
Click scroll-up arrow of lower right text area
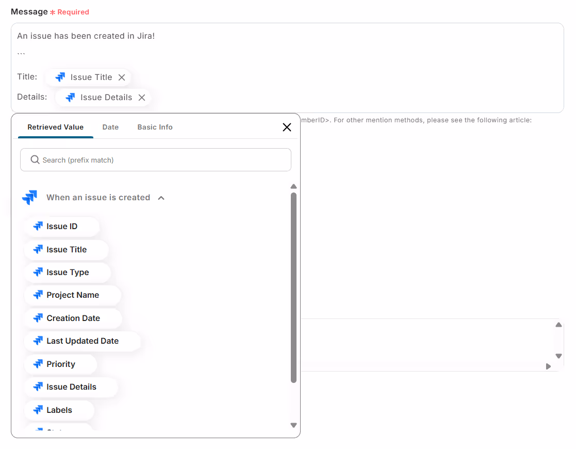coord(559,325)
